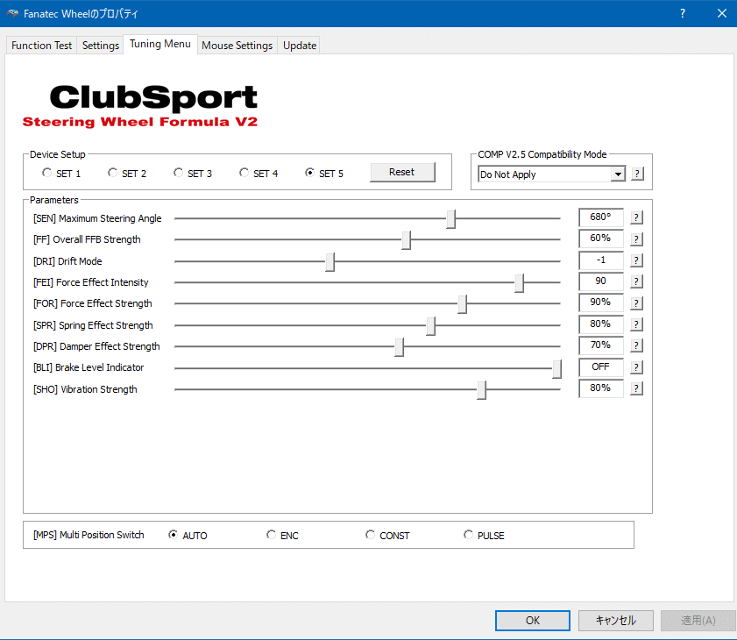Click the Force Effect Intensity 90 field

pyautogui.click(x=600, y=281)
